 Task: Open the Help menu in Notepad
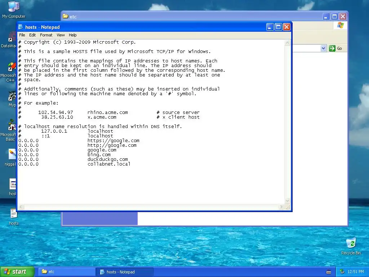73,35
